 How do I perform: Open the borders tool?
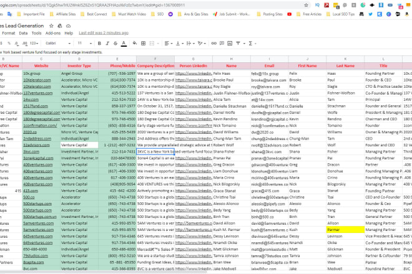pyautogui.click(x=143, y=43)
